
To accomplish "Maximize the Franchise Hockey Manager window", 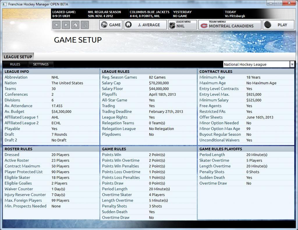I will click(x=279, y=3).
